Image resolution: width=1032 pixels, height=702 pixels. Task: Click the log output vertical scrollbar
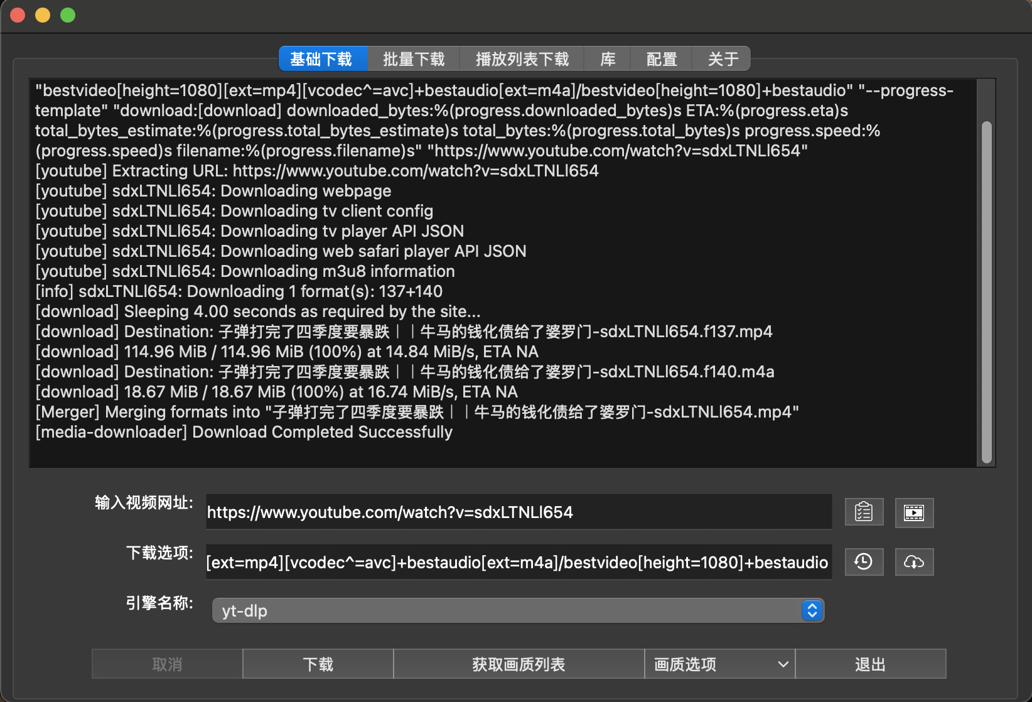[986, 293]
